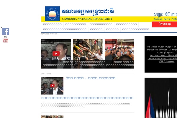Play the video thumbnail in All Stories
This screenshot has width=177, height=118.
[x=52, y=86]
